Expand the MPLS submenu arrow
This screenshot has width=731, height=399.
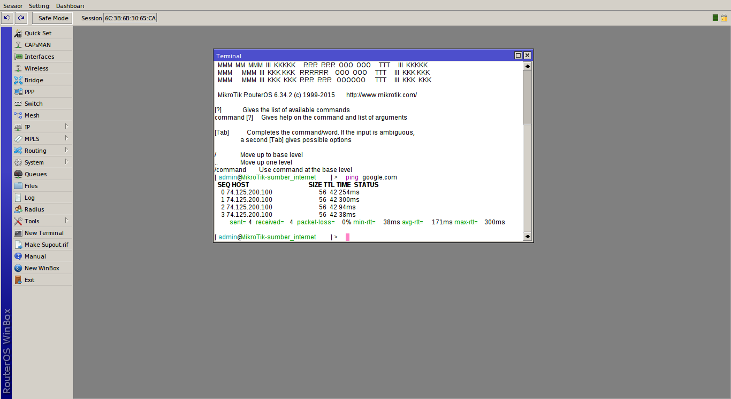coord(67,138)
